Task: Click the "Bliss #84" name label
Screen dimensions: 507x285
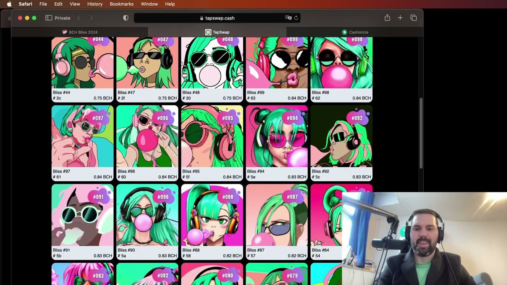Action: pyautogui.click(x=320, y=250)
